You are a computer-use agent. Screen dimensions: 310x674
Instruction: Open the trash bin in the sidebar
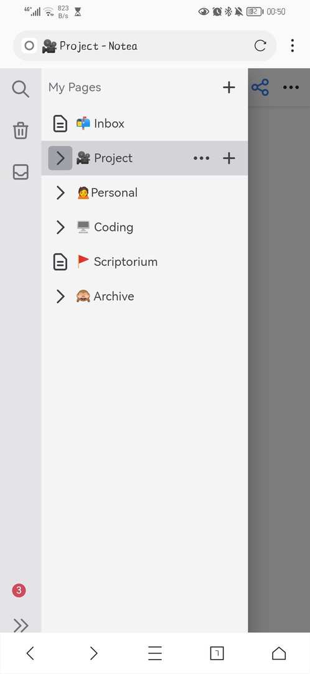20,130
